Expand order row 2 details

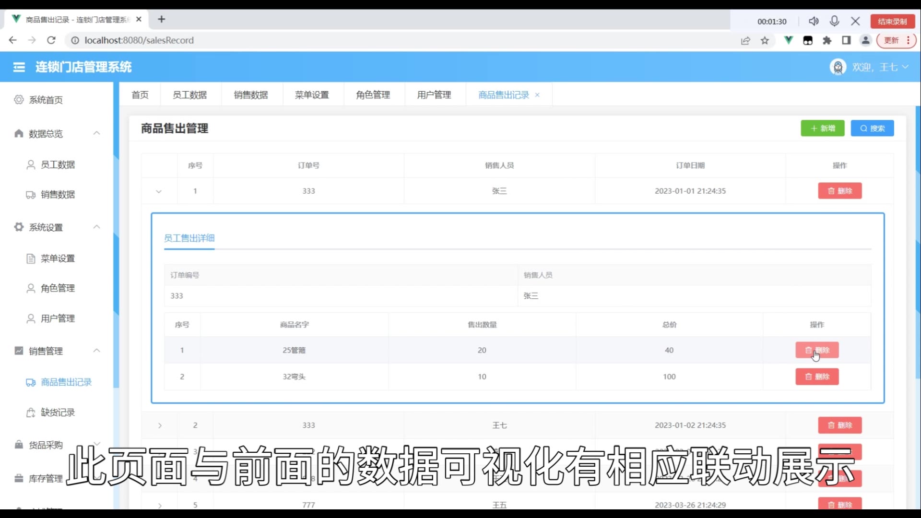point(160,425)
